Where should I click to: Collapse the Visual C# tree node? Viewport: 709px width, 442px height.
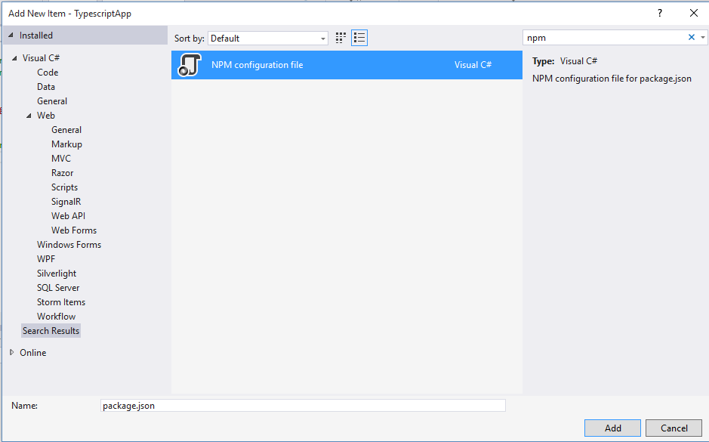click(x=14, y=58)
